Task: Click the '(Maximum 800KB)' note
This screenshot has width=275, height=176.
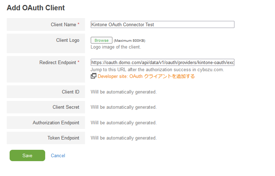Action: pos(129,41)
